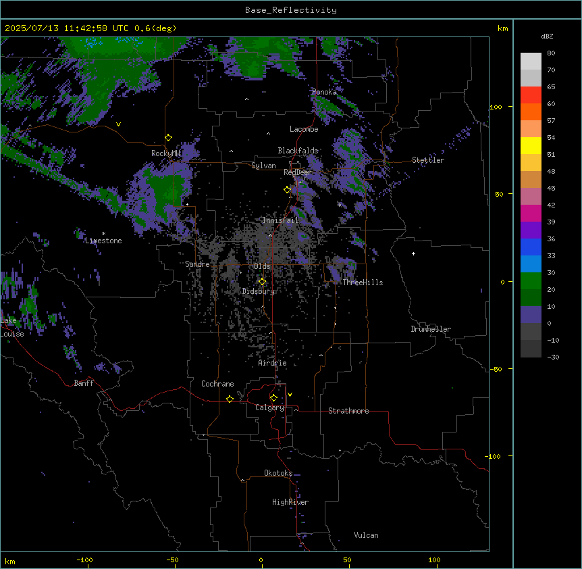The width and height of the screenshot is (582, 569).
Task: Pick the bright yellow swatch in legend
Action: click(531, 145)
